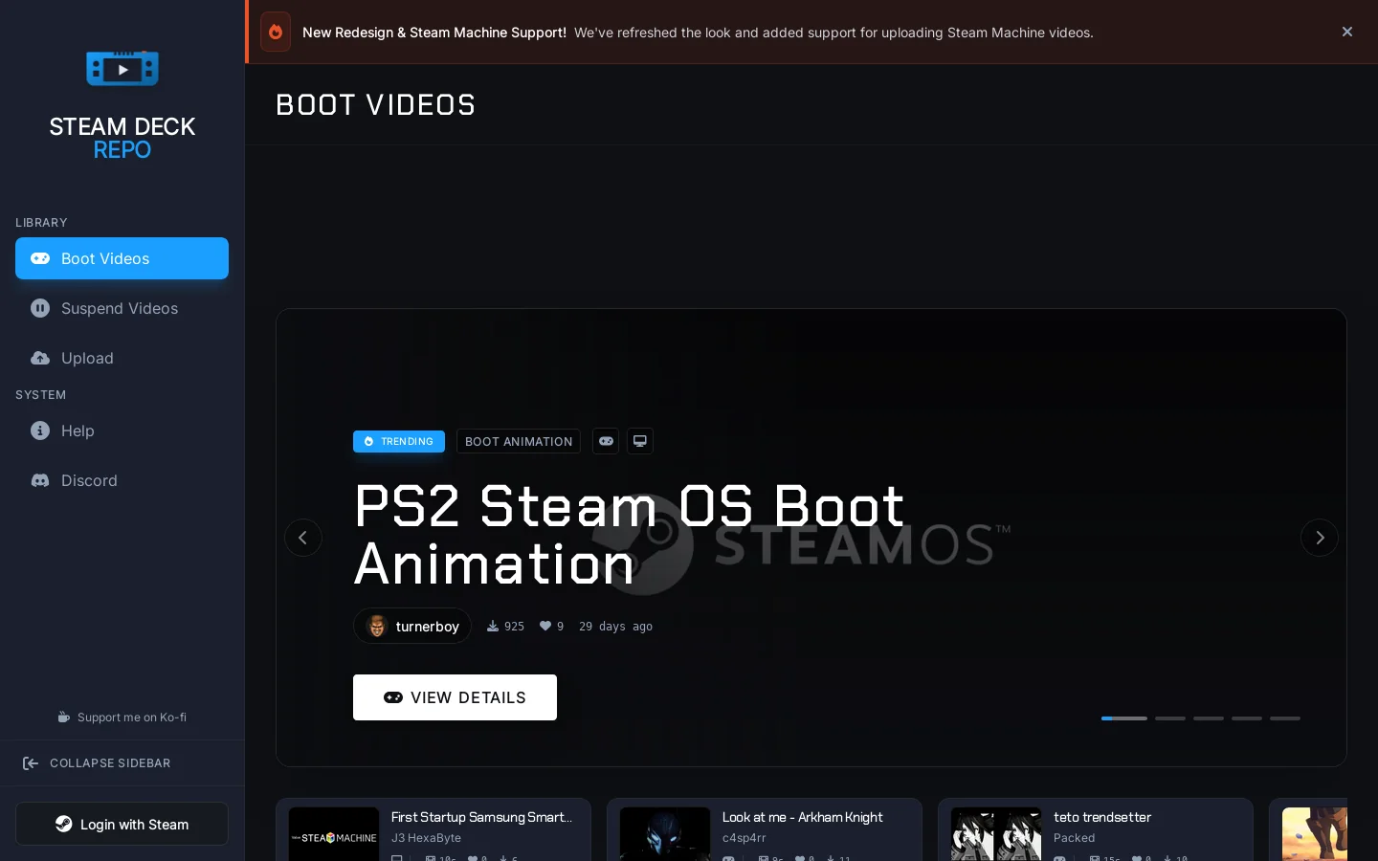Screen dimensions: 1378x861
Task: Select the Boot Animation tag
Action: click(519, 441)
